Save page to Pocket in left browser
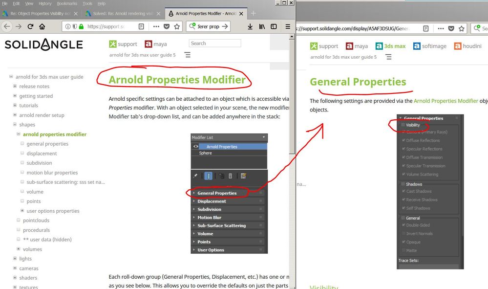 [167, 26]
